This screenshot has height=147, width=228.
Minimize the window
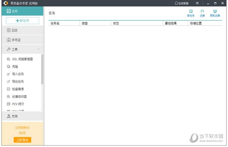pos(208,3)
